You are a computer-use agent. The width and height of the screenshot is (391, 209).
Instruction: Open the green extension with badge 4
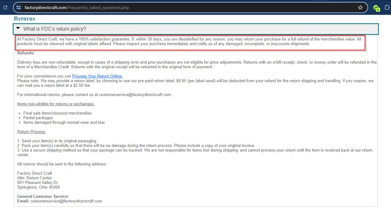point(376,8)
